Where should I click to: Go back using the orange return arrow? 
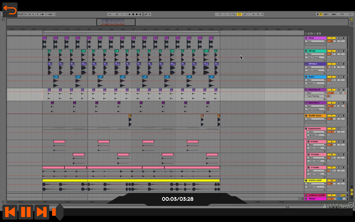tap(10, 10)
